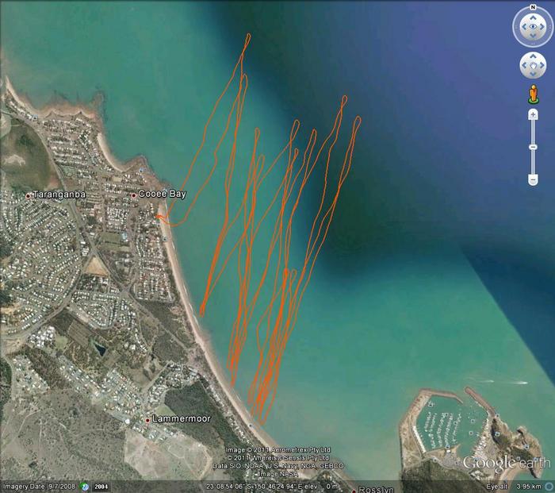Pan the map down with move joystick arrow
Image resolution: width=555 pixels, height=493 pixels.
533,75
